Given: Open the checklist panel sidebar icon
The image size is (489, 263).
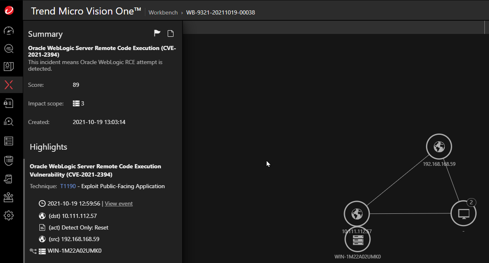Looking at the screenshot, I should [x=9, y=141].
